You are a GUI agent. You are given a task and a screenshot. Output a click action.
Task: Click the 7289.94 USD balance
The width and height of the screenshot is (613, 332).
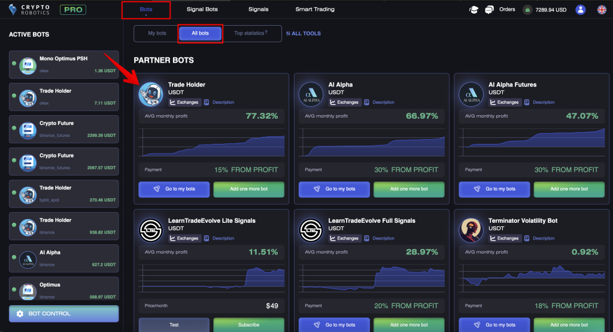point(551,10)
